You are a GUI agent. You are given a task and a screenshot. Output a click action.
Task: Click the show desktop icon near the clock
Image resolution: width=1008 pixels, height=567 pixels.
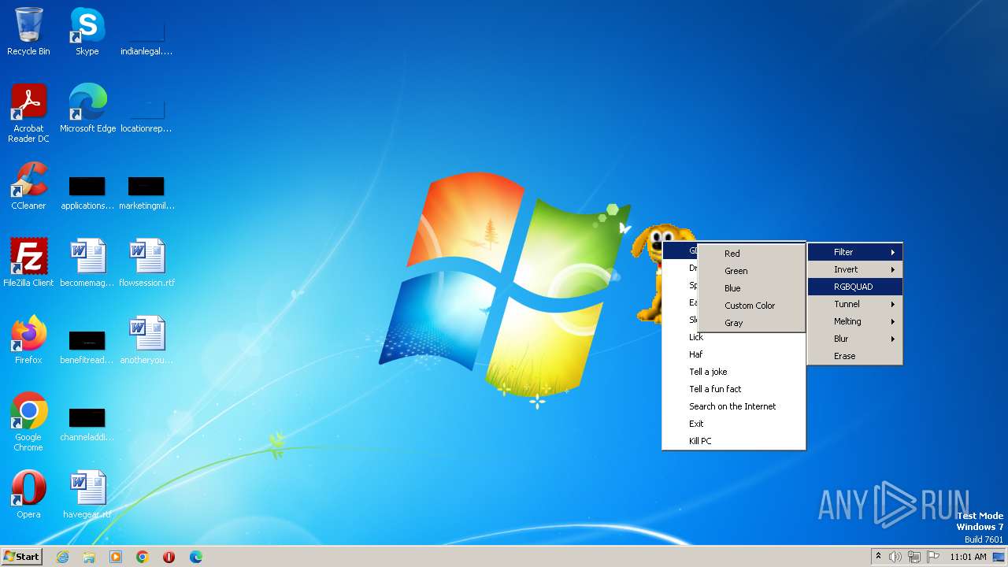click(x=999, y=557)
